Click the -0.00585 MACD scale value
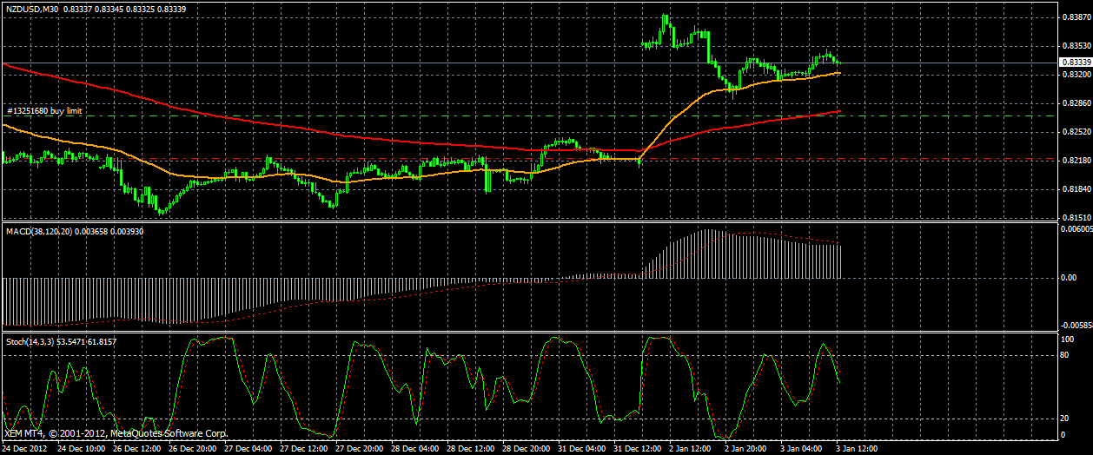This screenshot has width=1093, height=455. click(1076, 326)
